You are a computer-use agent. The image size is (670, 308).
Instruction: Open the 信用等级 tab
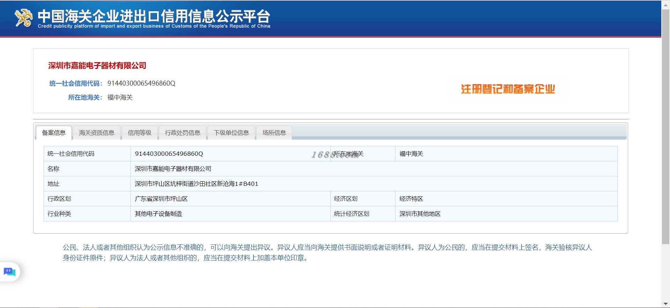[x=140, y=133]
